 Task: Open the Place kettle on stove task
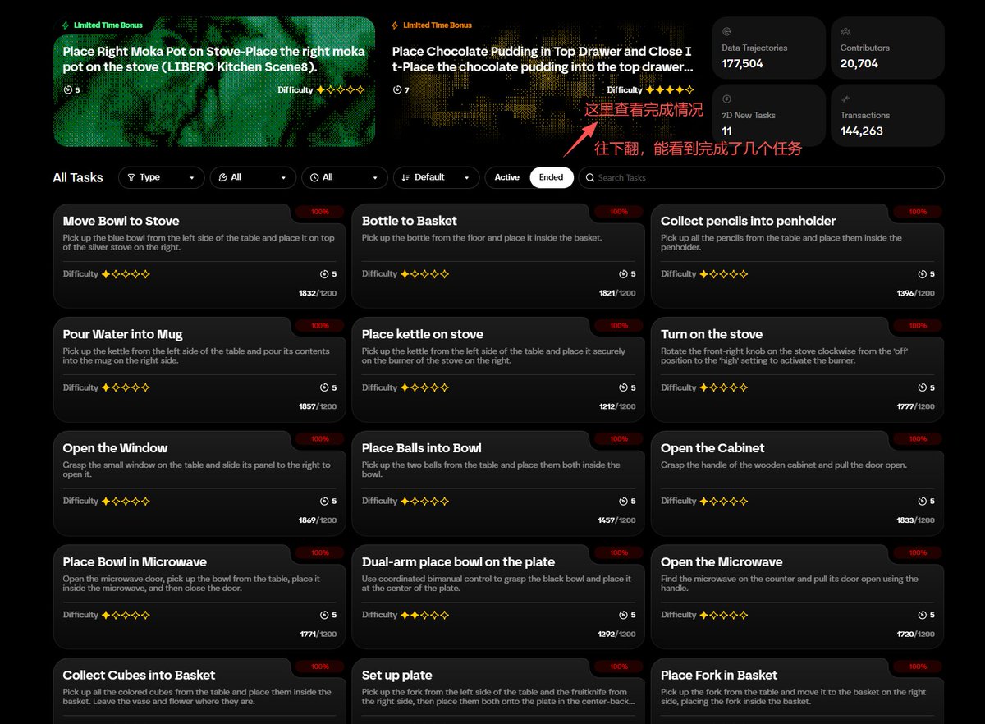coord(498,369)
